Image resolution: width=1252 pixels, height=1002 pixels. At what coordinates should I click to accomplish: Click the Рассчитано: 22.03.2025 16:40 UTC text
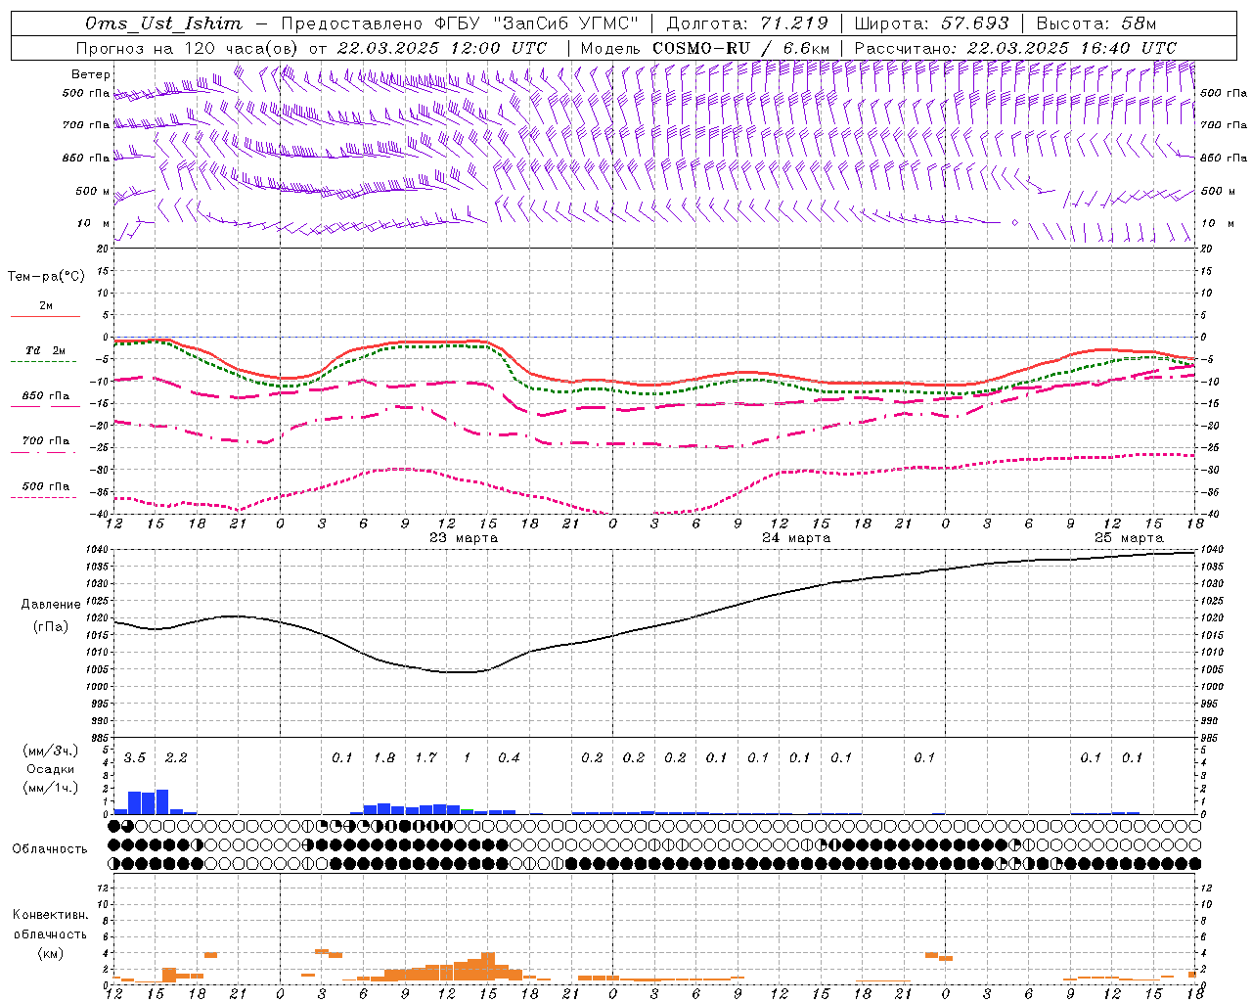click(1015, 48)
